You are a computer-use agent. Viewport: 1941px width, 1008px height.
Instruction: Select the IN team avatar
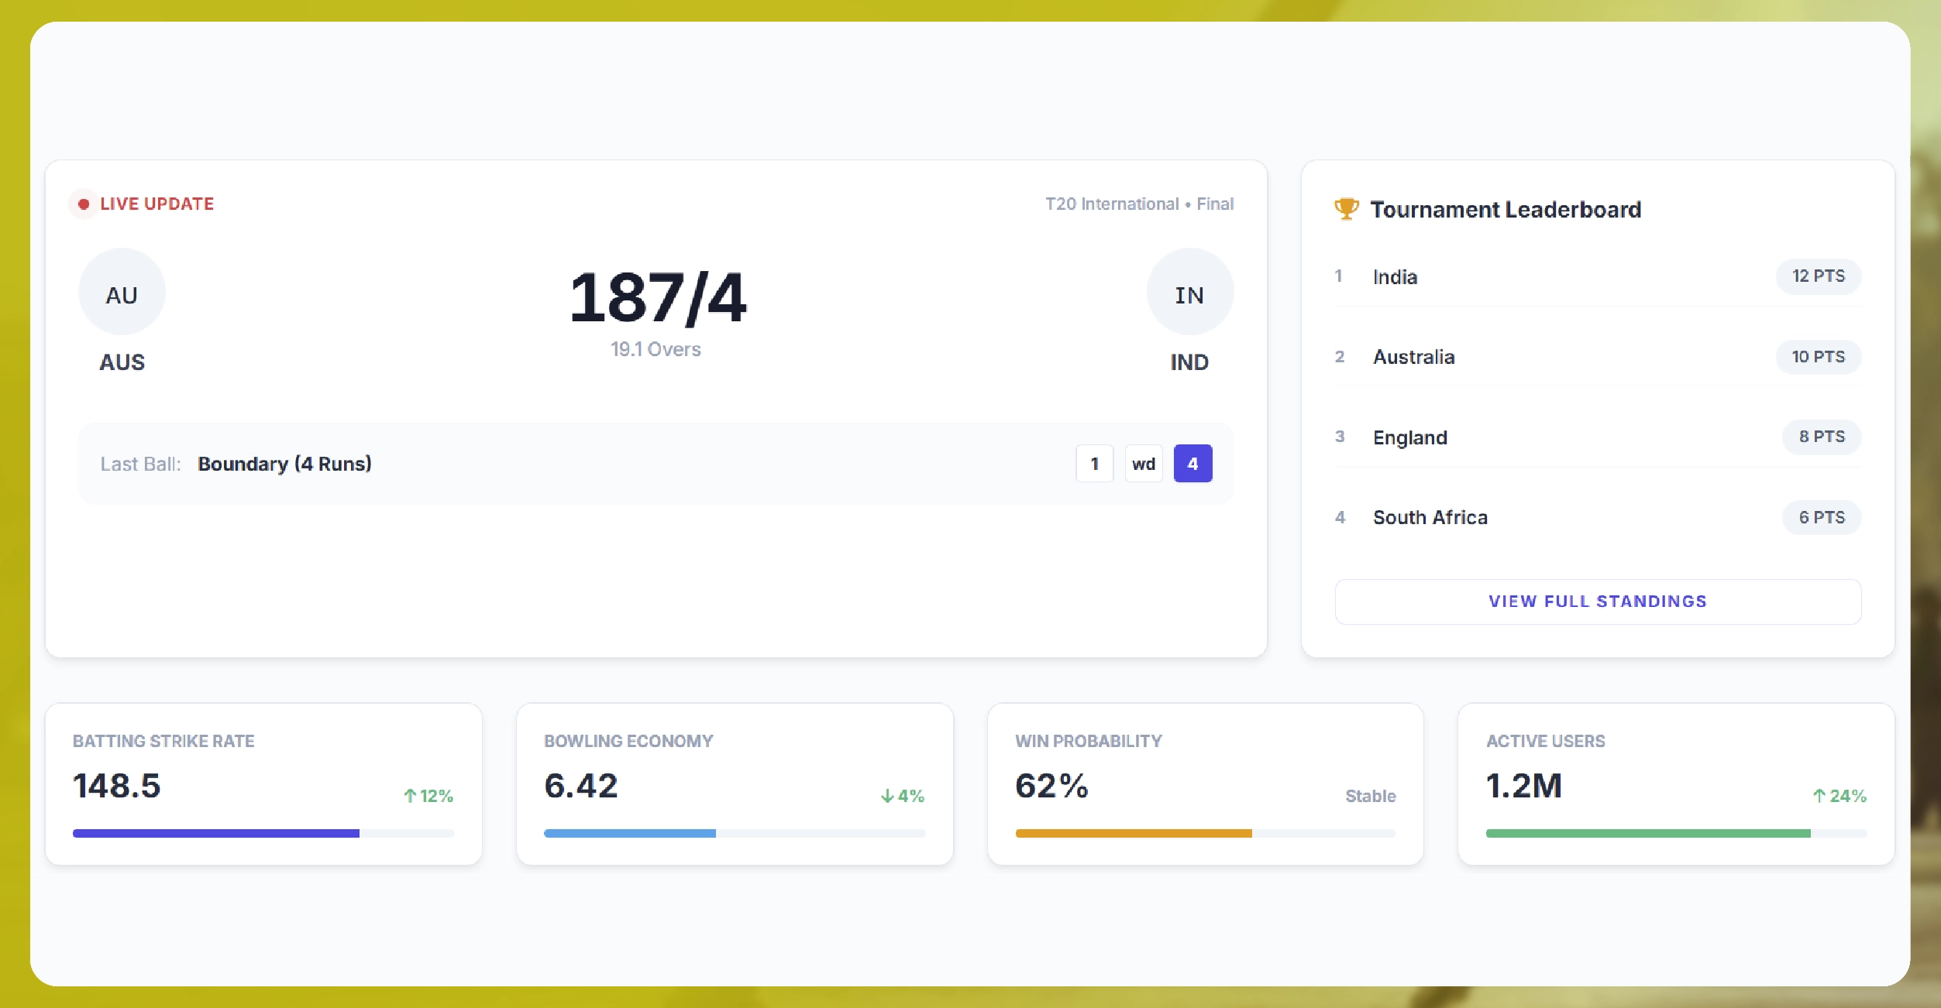1189,292
